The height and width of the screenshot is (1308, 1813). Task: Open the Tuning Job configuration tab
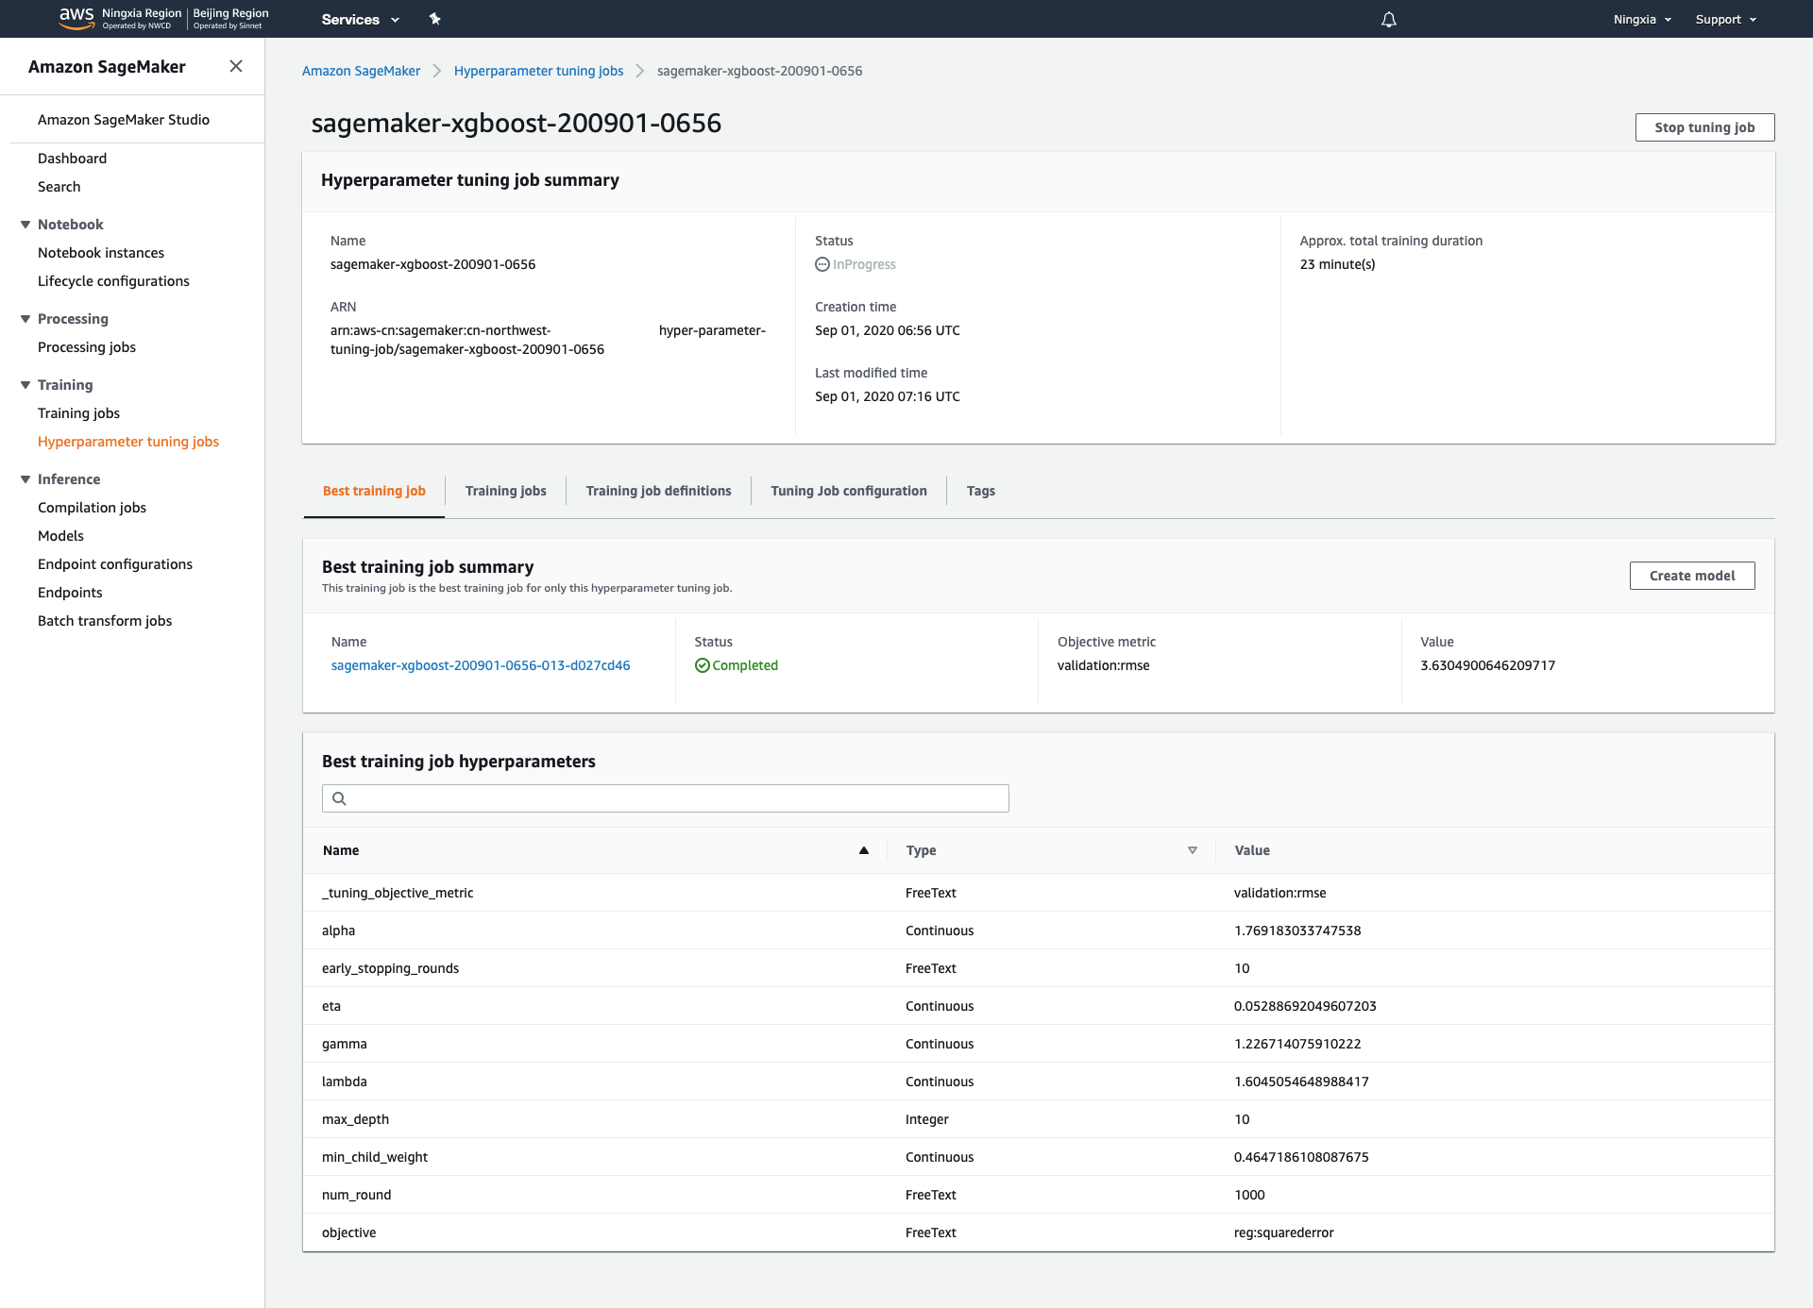coord(849,491)
